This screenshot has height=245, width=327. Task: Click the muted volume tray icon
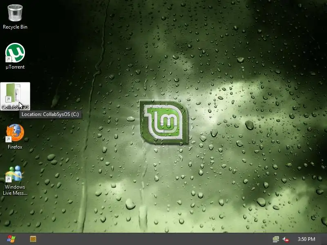tap(286, 239)
